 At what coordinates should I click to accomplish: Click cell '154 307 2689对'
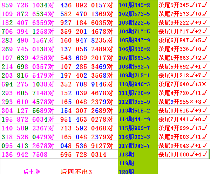click(88, 110)
